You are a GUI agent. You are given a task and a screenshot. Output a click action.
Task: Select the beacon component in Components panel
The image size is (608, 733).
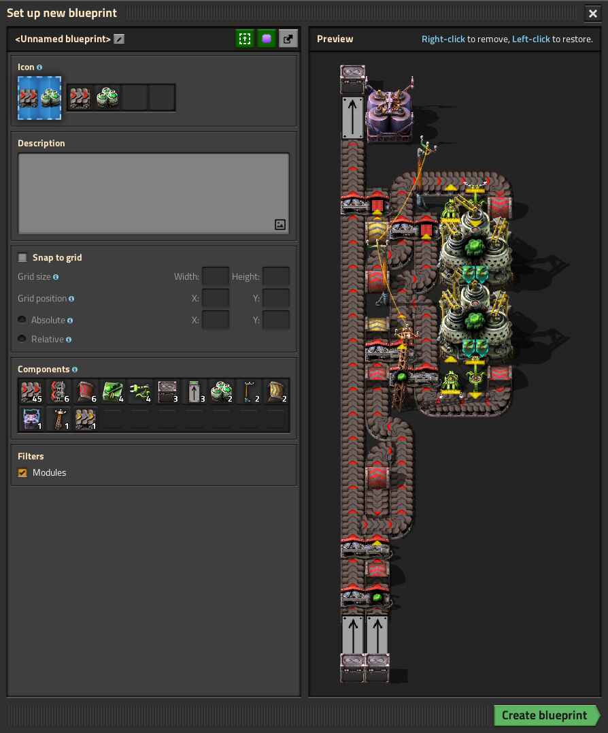pos(31,419)
